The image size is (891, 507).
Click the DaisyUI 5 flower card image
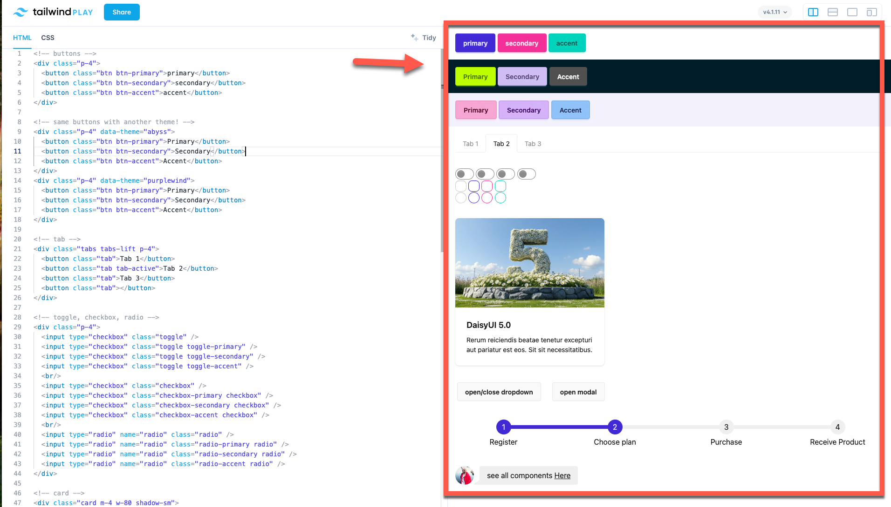pos(530,263)
